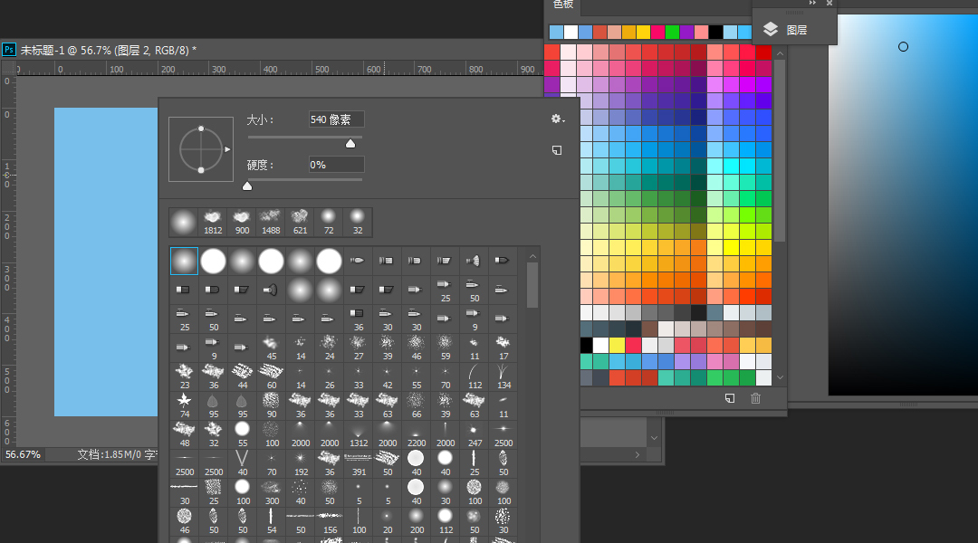Click the highlighted soft round brush thumbnail
Screen dimensions: 978x543
(x=184, y=261)
